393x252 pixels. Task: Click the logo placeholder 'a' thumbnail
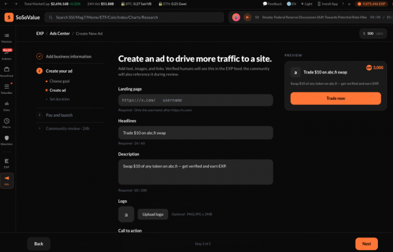coord(126,215)
